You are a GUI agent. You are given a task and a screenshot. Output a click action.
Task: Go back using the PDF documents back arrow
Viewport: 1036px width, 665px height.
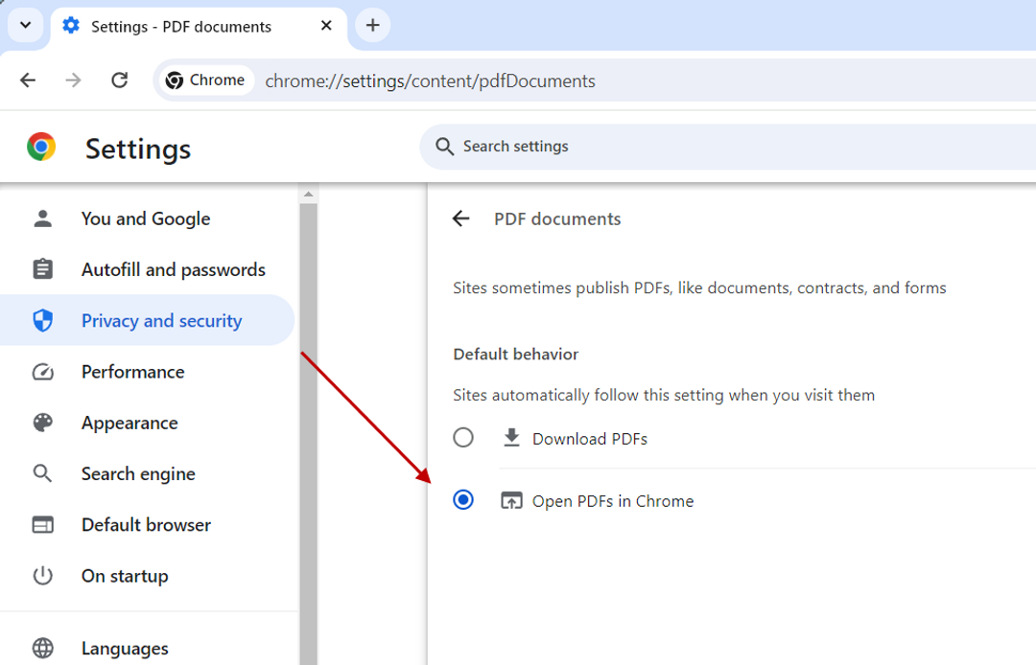tap(461, 218)
